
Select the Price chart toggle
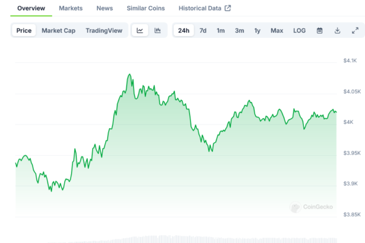24,30
